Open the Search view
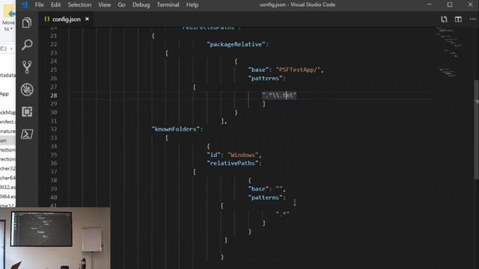Image resolution: width=479 pixels, height=269 pixels. 27,45
